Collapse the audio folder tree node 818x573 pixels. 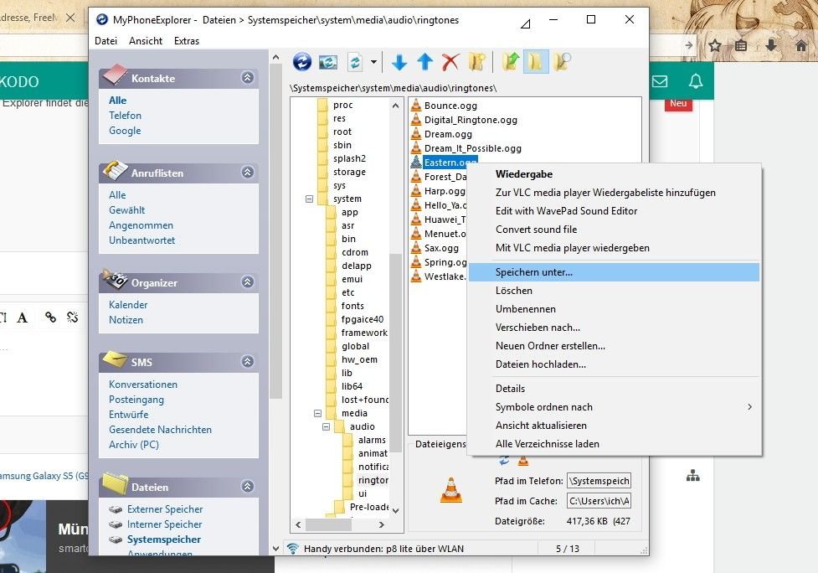[x=326, y=427]
